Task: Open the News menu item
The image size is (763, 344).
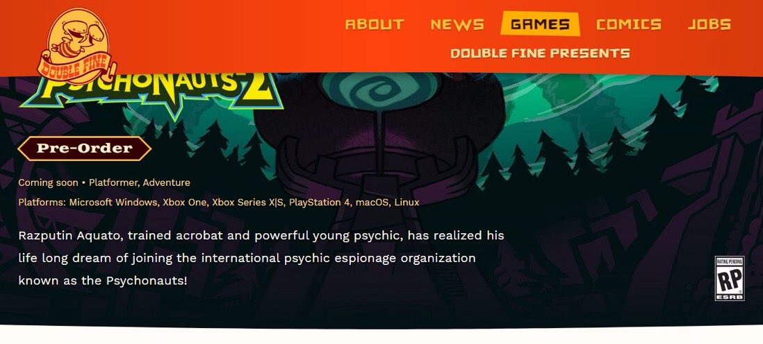Action: pos(457,24)
